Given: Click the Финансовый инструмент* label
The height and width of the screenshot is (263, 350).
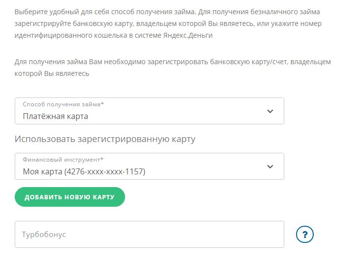Looking at the screenshot, I should (63, 160).
